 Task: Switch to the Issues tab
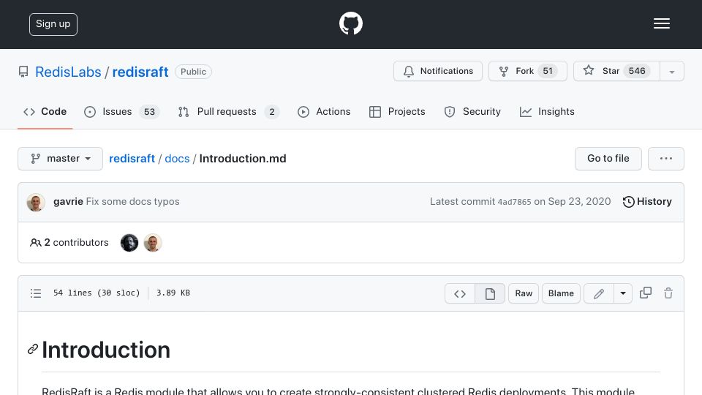pos(121,111)
